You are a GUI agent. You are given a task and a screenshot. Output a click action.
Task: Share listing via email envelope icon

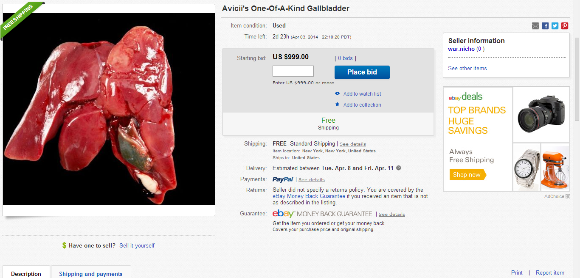tap(535, 26)
